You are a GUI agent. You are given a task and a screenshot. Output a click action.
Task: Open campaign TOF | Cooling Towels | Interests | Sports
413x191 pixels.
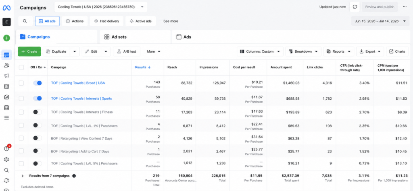81,99
